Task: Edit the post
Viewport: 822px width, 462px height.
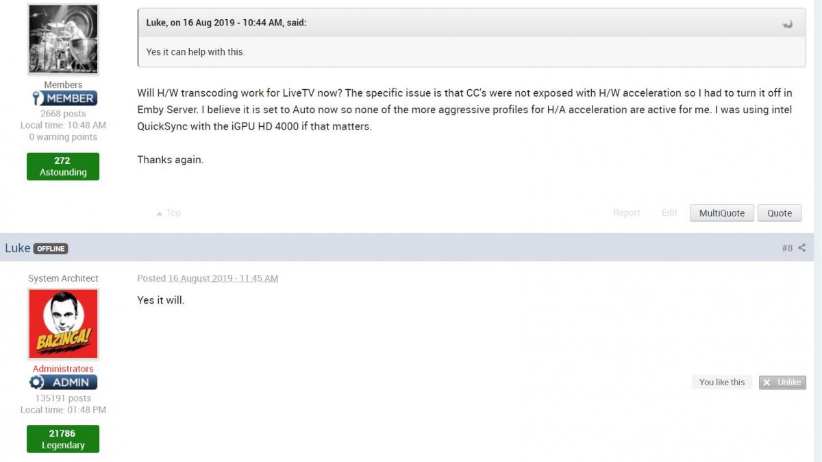Action: 669,213
